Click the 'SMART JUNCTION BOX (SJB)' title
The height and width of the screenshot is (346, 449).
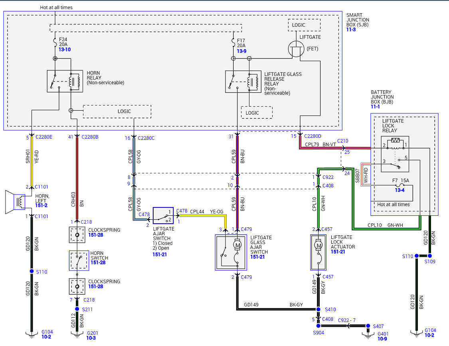point(358,20)
